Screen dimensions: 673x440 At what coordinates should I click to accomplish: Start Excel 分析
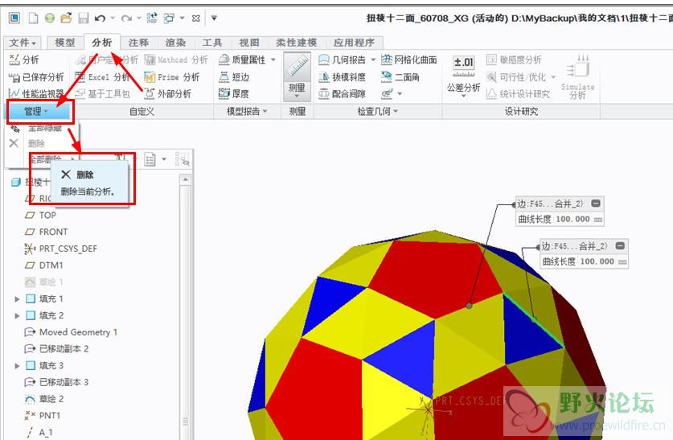coord(102,77)
